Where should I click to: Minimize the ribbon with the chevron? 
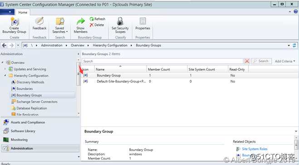290,12
